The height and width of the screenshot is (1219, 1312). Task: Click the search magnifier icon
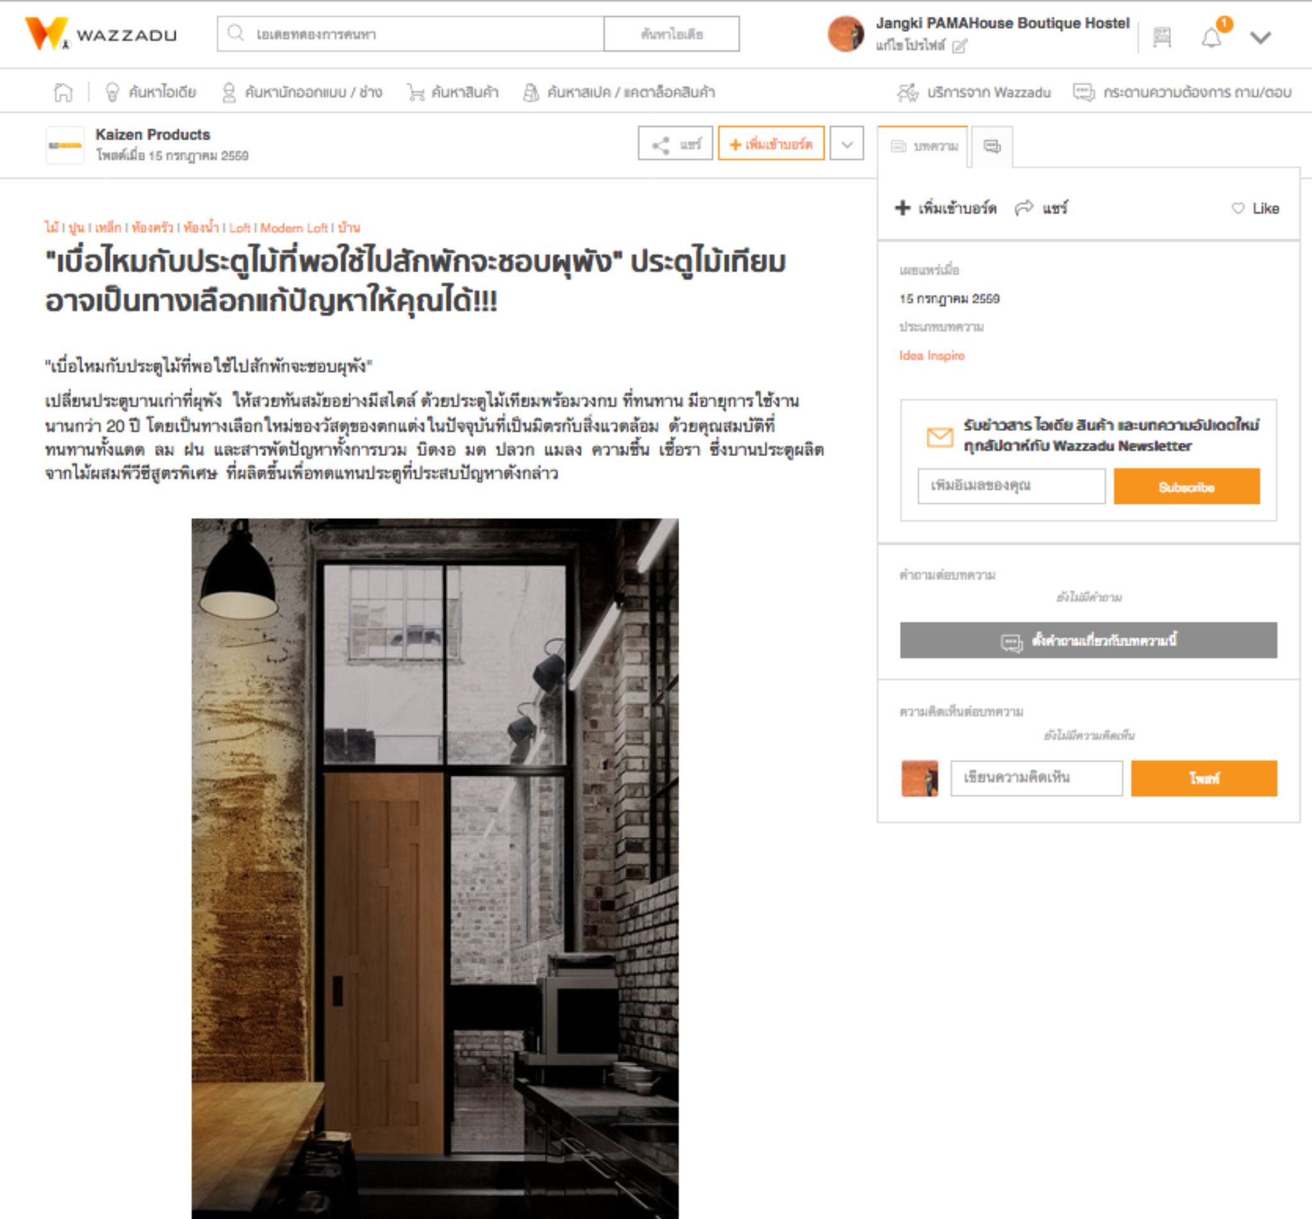[236, 33]
